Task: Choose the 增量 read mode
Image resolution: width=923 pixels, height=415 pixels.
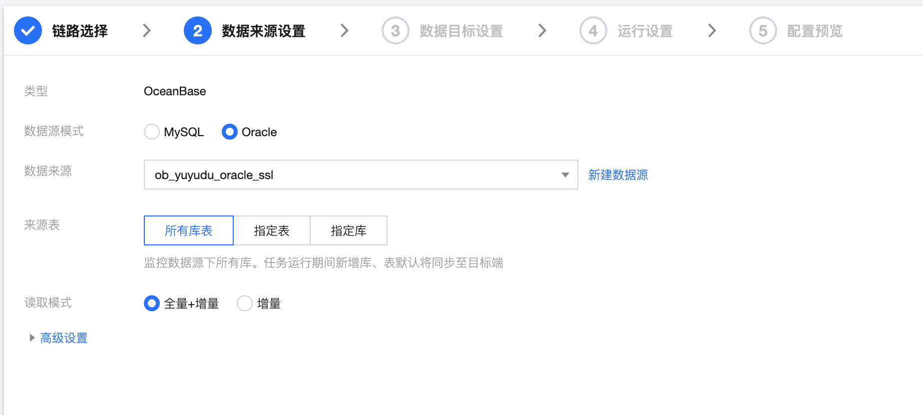Action: (245, 303)
